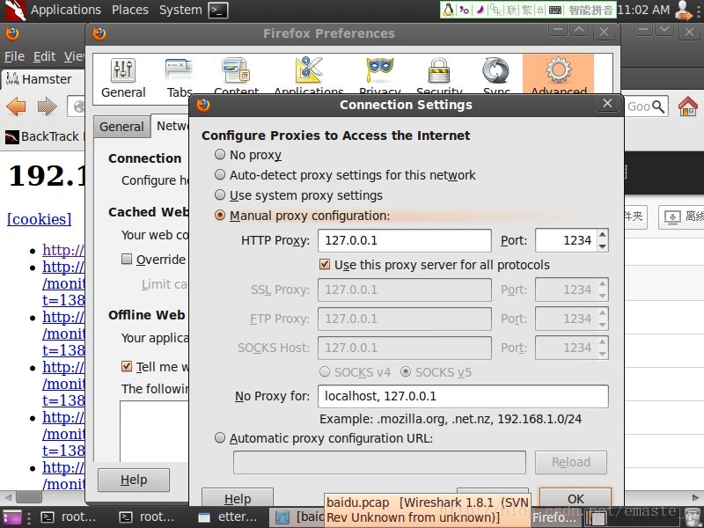Select Auto-detect proxy settings for this network
This screenshot has height=528, width=704.
click(x=220, y=174)
